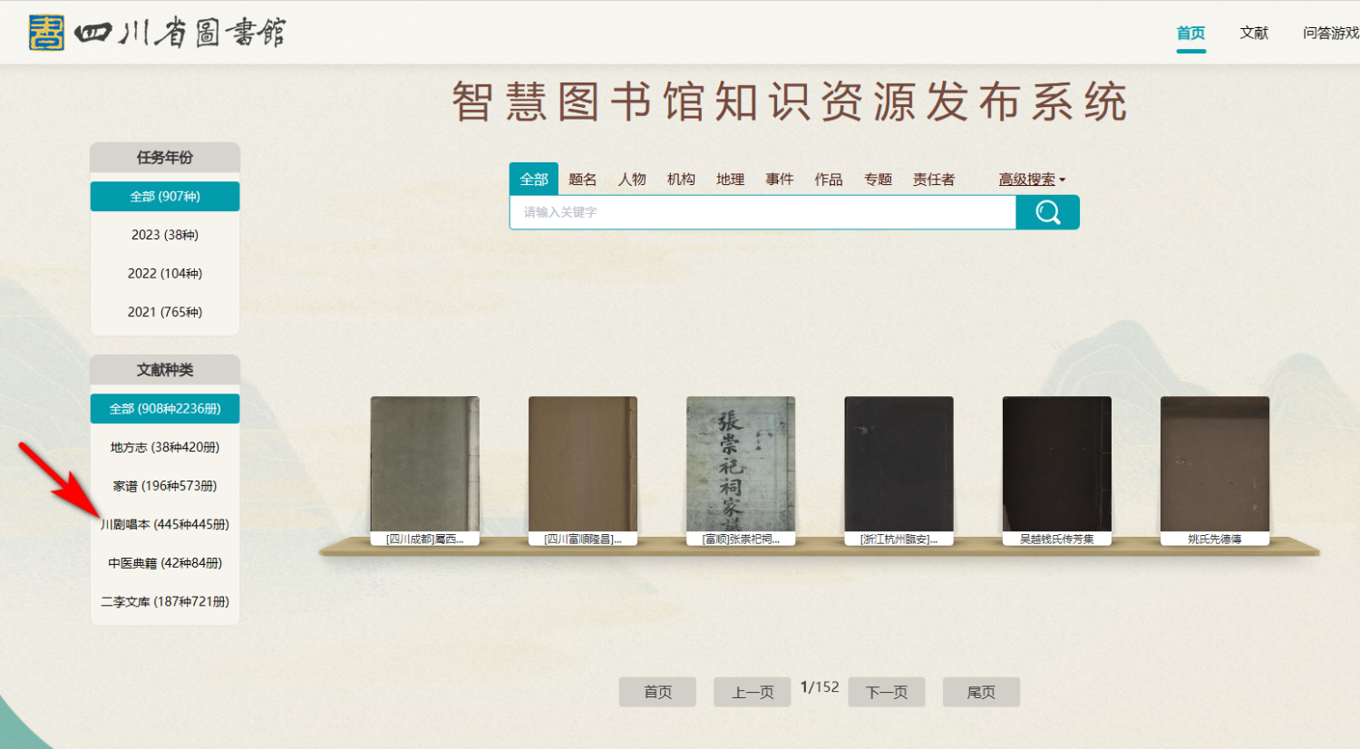Expand the 高级搜索 dropdown
This screenshot has width=1360, height=749.
click(x=1032, y=180)
